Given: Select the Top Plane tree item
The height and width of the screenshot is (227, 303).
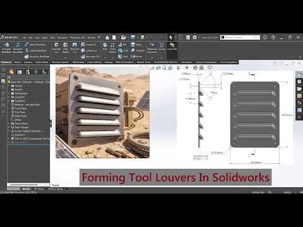Looking at the screenshot, I should click(18, 112).
